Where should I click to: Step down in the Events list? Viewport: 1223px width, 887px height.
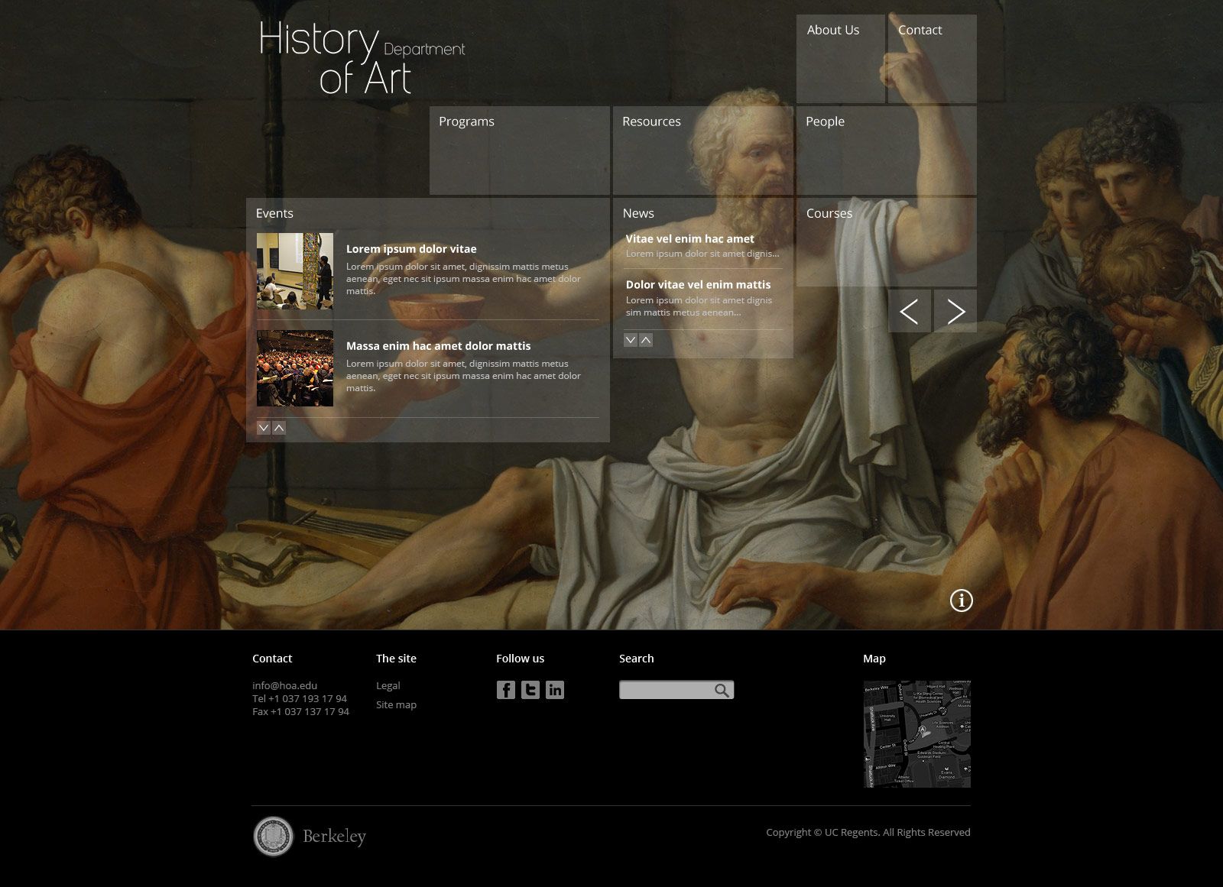click(x=264, y=428)
